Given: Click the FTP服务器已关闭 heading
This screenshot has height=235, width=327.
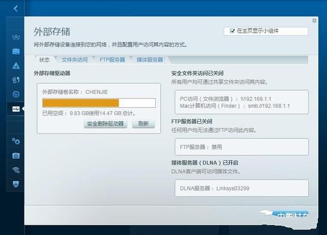Looking at the screenshot, I should coord(192,121).
